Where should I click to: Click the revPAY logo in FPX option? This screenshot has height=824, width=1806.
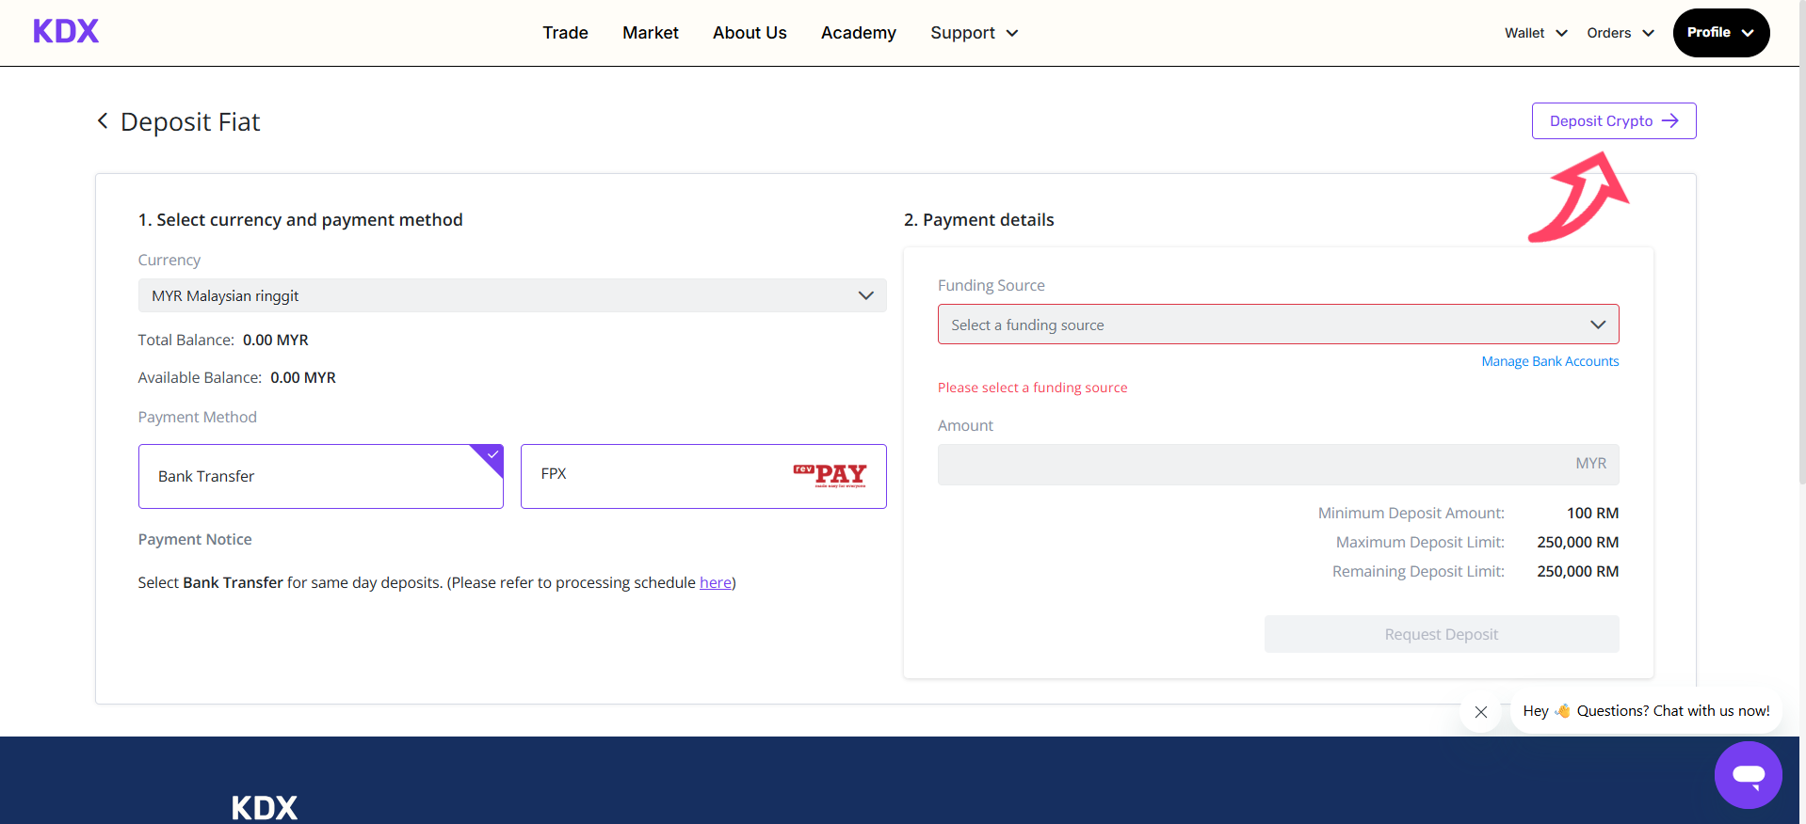point(830,475)
